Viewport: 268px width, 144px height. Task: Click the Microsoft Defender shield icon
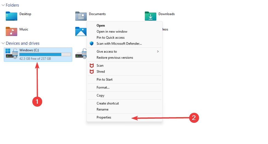(92, 44)
